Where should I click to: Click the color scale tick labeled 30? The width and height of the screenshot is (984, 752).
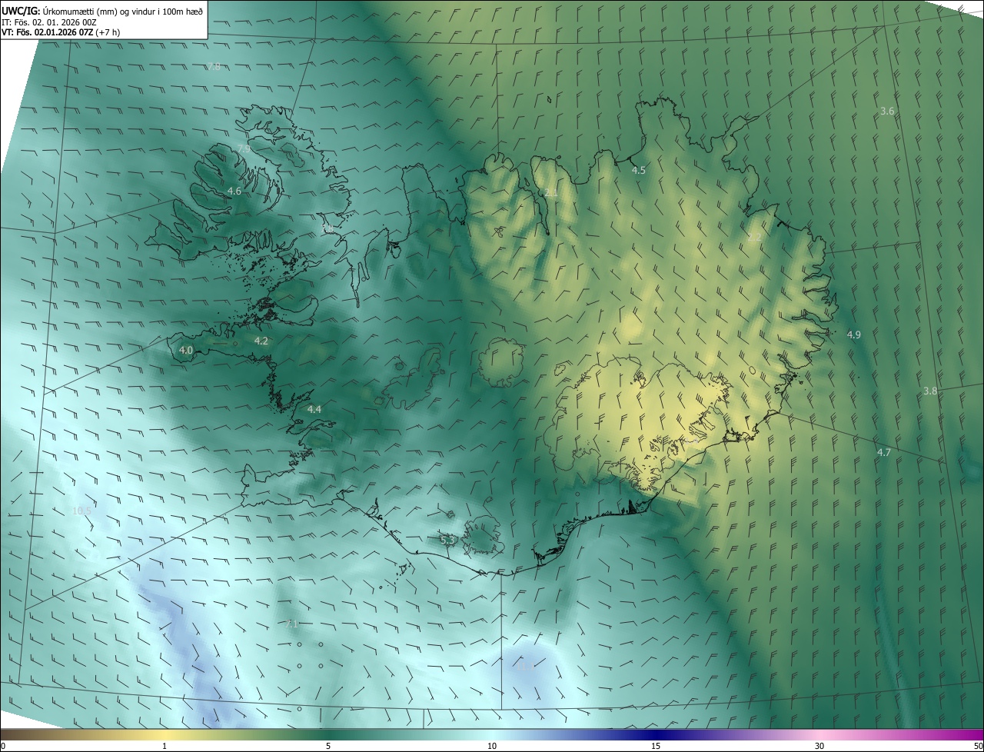(819, 746)
